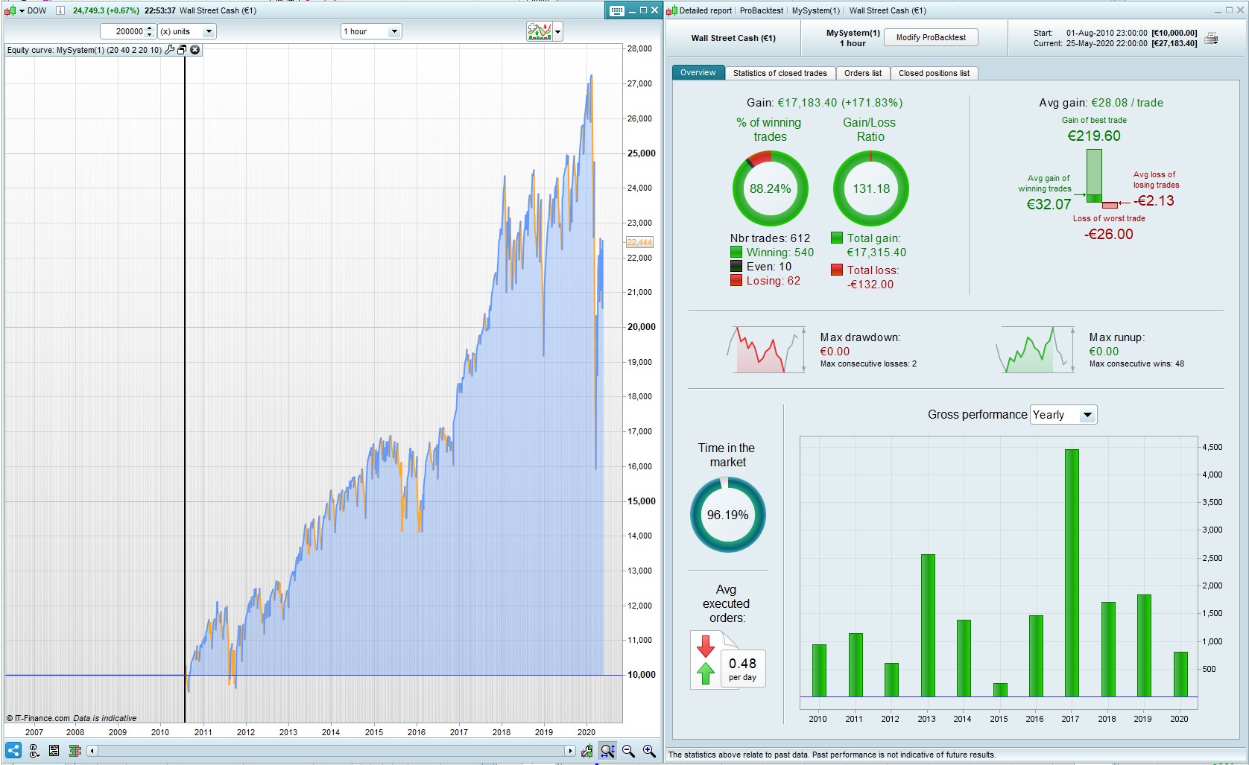
Task: Click the % of winning trades donut chart
Action: [x=770, y=188]
